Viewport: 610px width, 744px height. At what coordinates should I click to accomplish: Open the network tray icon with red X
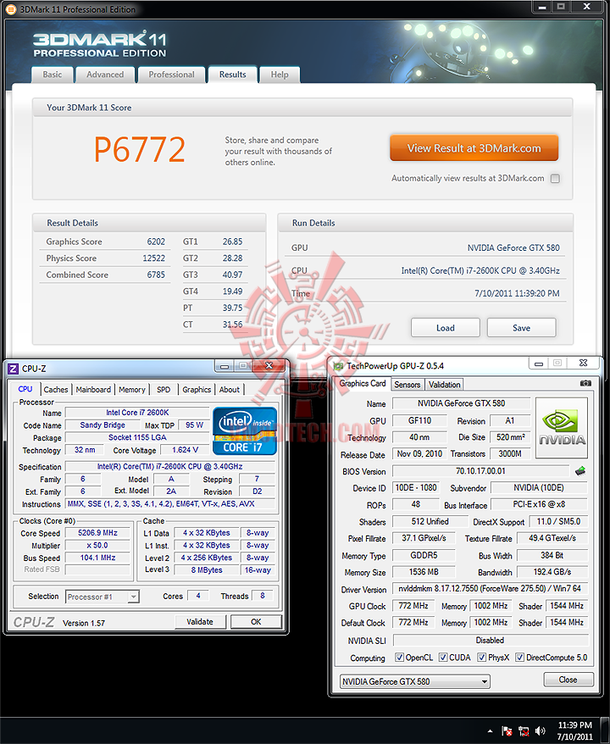[x=524, y=730]
